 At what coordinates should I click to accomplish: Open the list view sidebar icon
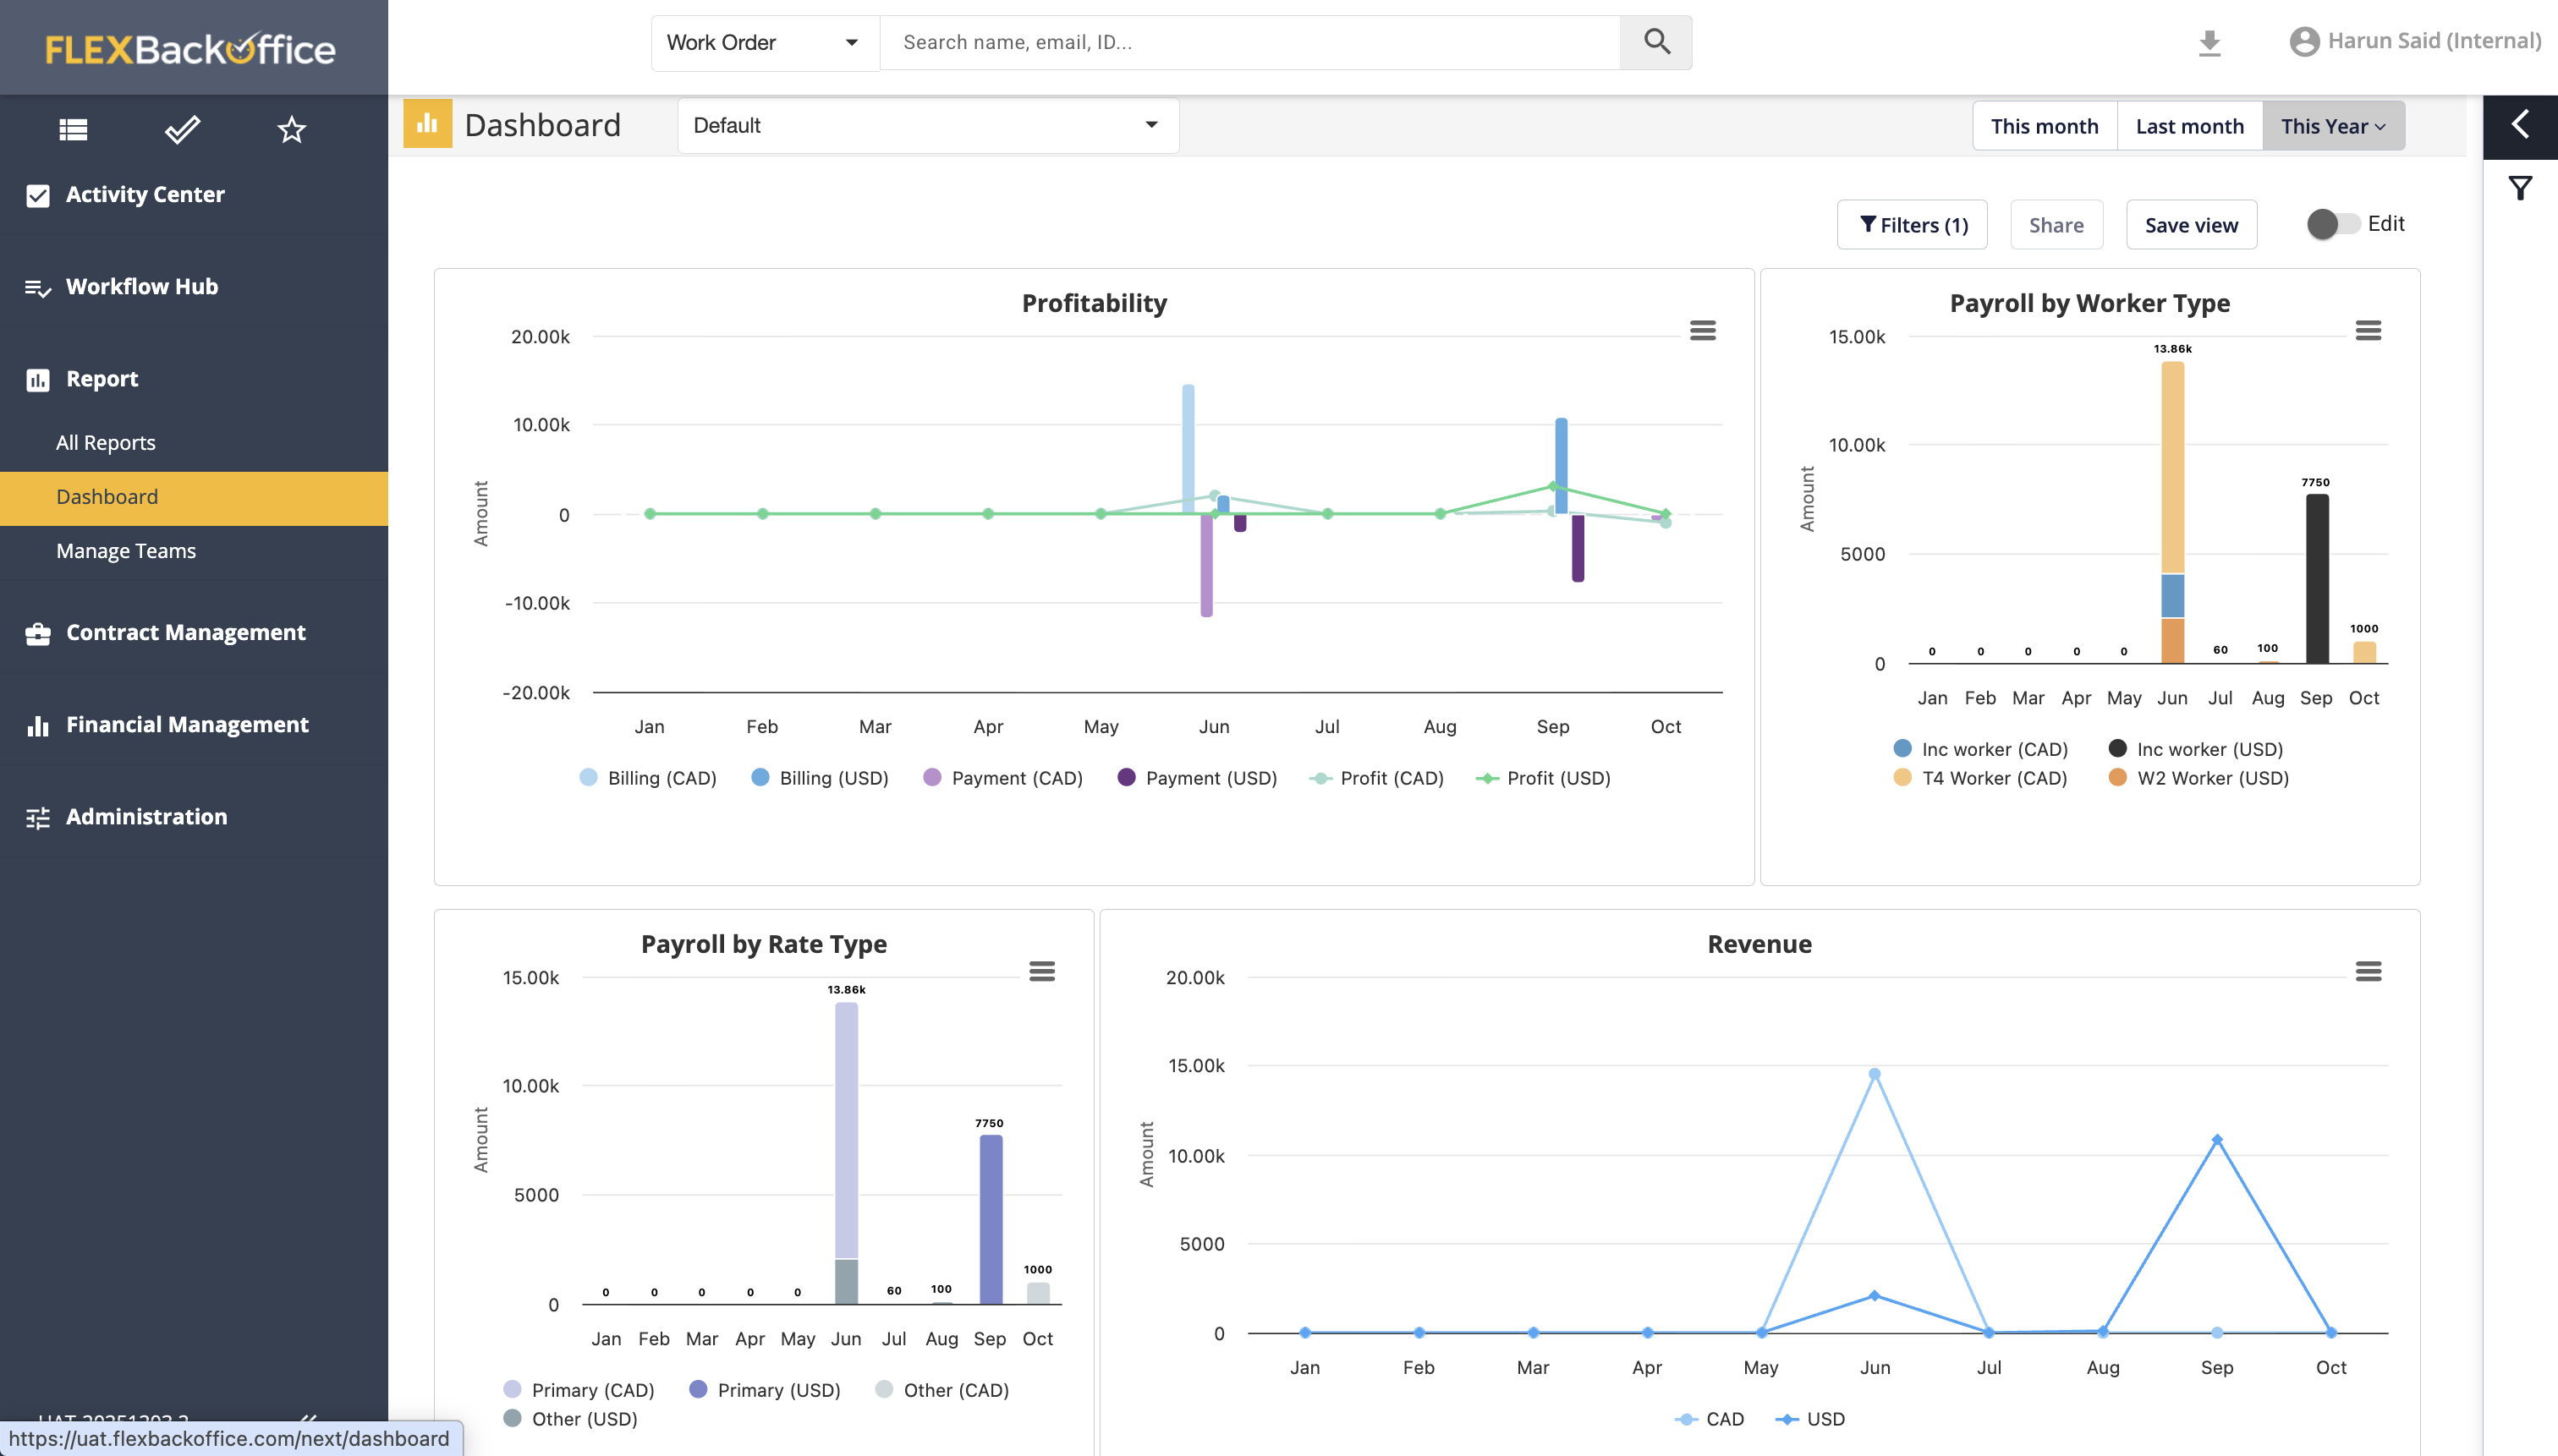(x=73, y=129)
